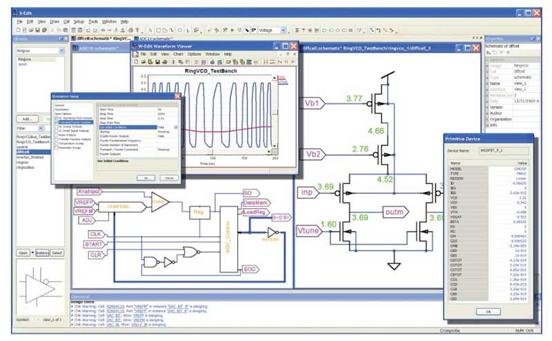Image resolution: width=552 pixels, height=341 pixels.
Task: Click the red checkmark design check icon
Action: coord(210,30)
